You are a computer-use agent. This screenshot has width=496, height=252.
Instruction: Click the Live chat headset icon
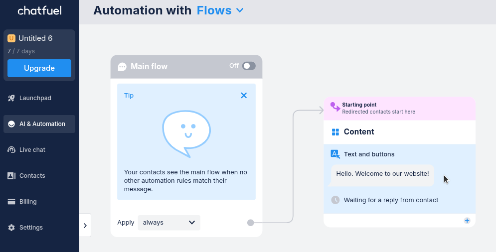(11, 150)
